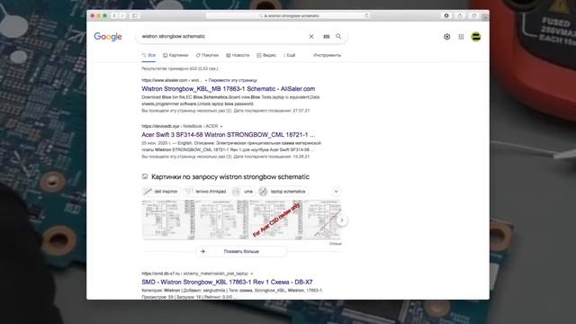576x324 pixels.
Task: Expand the image filter chips chevron
Action: (336, 192)
